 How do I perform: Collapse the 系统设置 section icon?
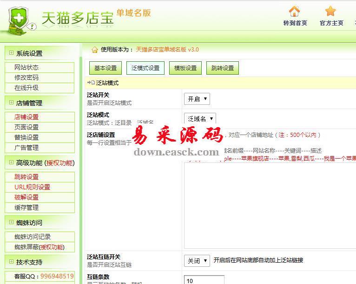11,53
